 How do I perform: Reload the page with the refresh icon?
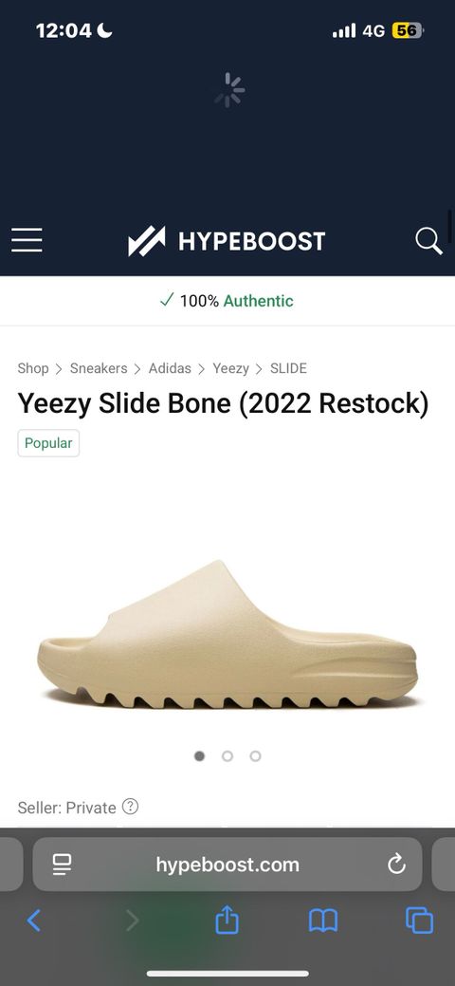click(396, 865)
